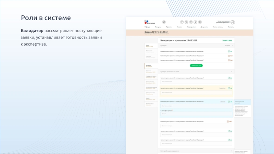Click the user profile avatar icon
Viewport: 274px width, 154px height.
233,22
